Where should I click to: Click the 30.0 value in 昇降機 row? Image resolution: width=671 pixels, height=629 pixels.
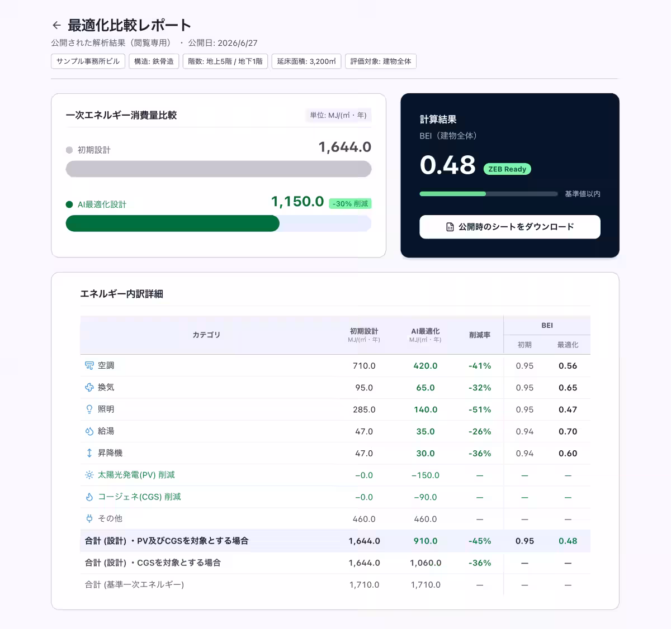coord(426,454)
